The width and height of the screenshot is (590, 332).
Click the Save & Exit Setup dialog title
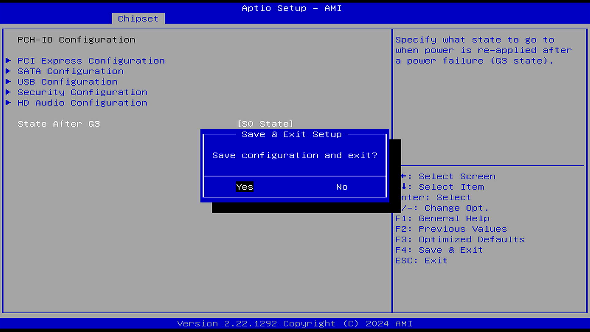click(x=292, y=134)
